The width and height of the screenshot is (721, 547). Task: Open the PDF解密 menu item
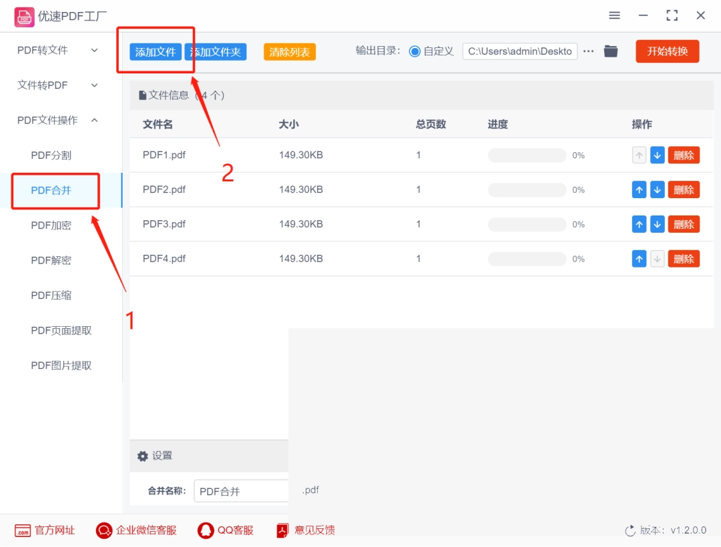pyautogui.click(x=51, y=260)
